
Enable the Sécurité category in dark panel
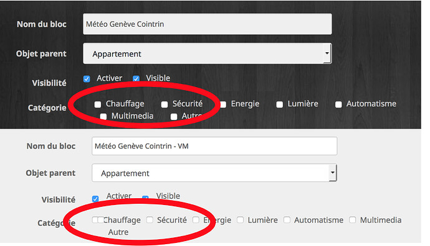pyautogui.click(x=165, y=104)
